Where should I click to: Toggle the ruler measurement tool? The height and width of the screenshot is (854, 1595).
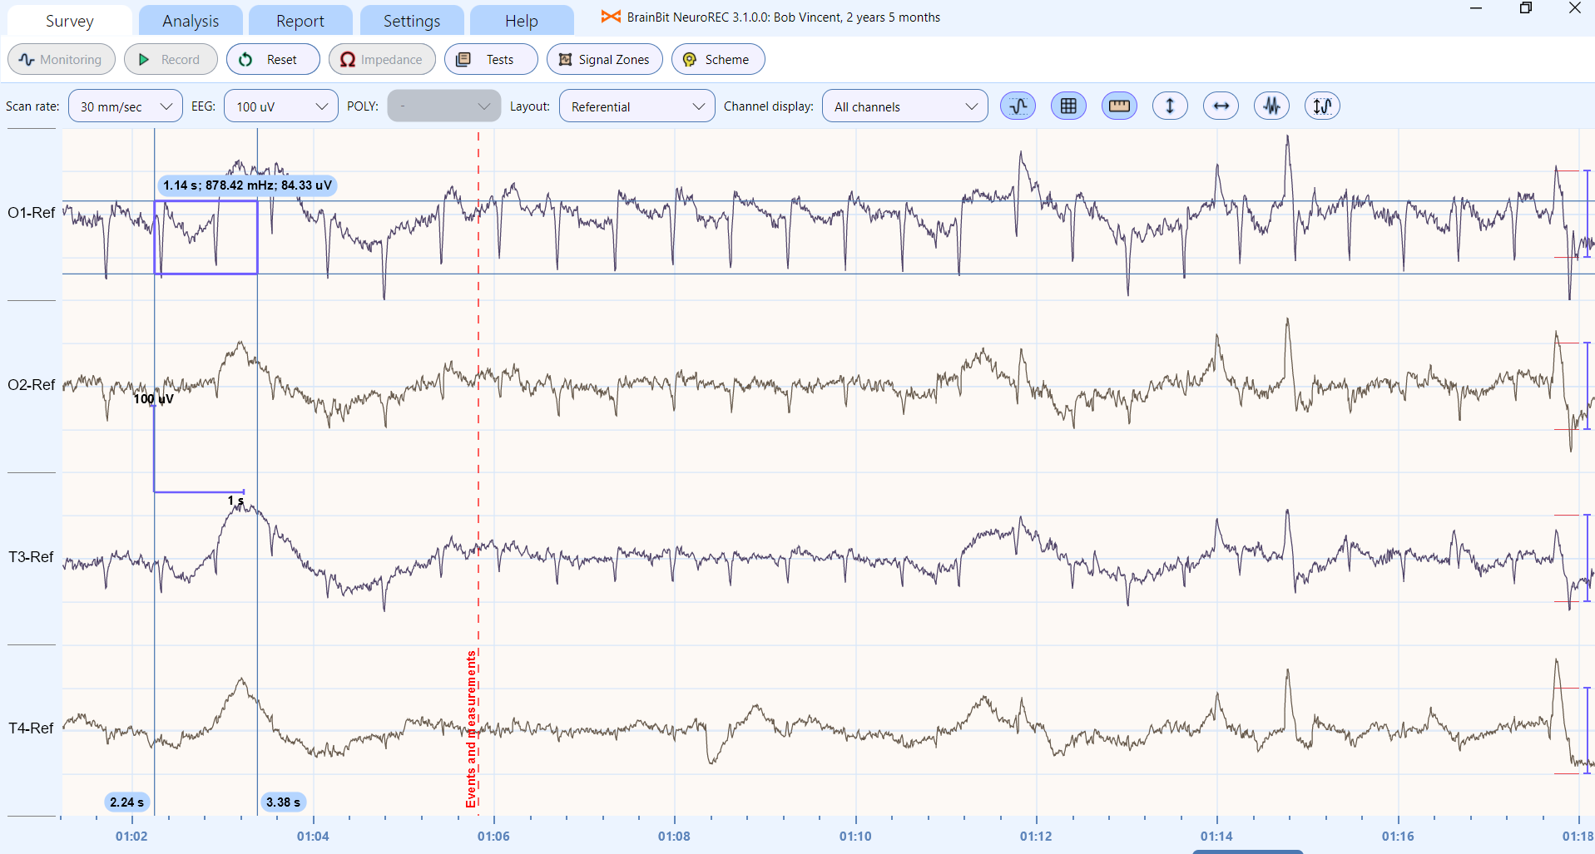point(1119,106)
